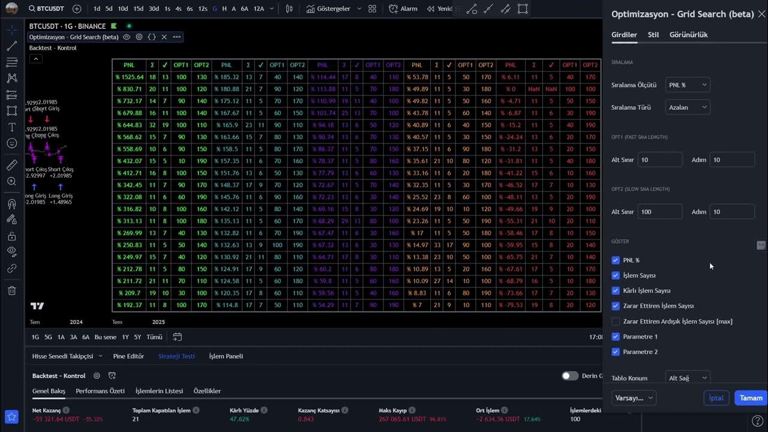Open the favorites star toolbar button
Image resolution: width=768 pixels, height=432 pixels.
click(x=11, y=416)
